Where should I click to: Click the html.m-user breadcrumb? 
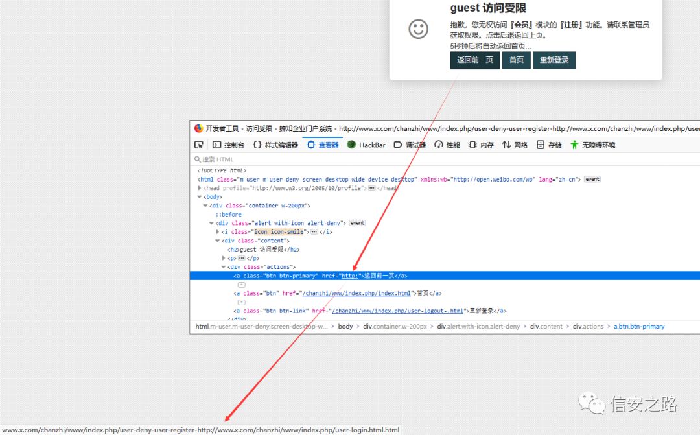pos(262,327)
